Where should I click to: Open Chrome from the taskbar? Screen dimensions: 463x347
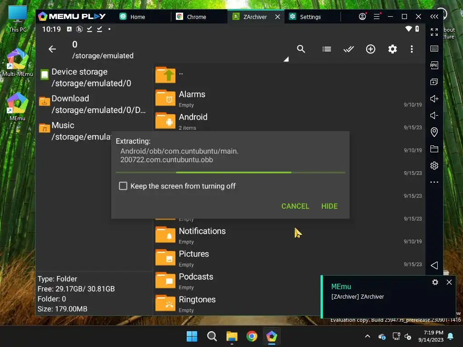[251, 336]
